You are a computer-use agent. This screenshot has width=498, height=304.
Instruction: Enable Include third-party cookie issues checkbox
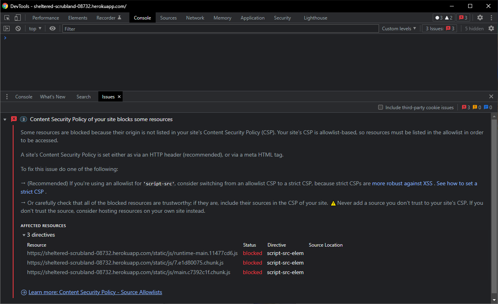point(381,107)
